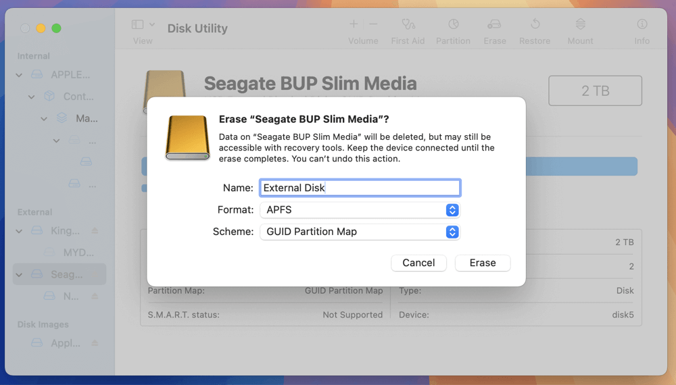
Task: Click the Seagate BUP Slim Media heading
Action: click(310, 83)
